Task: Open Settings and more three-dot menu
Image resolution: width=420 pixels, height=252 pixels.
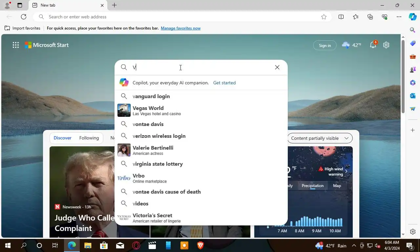Action: coord(399,17)
